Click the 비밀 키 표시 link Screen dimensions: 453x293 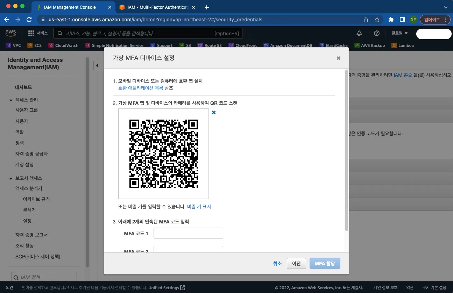(199, 207)
